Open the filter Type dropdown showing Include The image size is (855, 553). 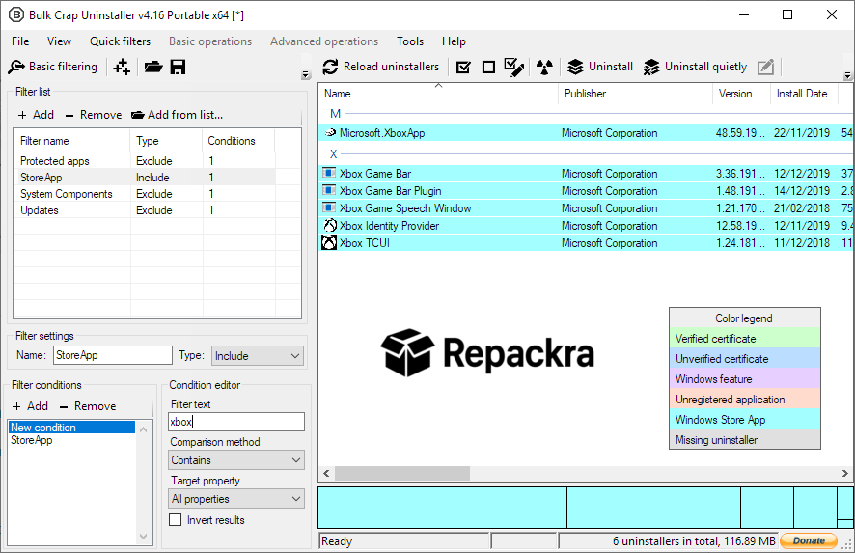click(257, 355)
